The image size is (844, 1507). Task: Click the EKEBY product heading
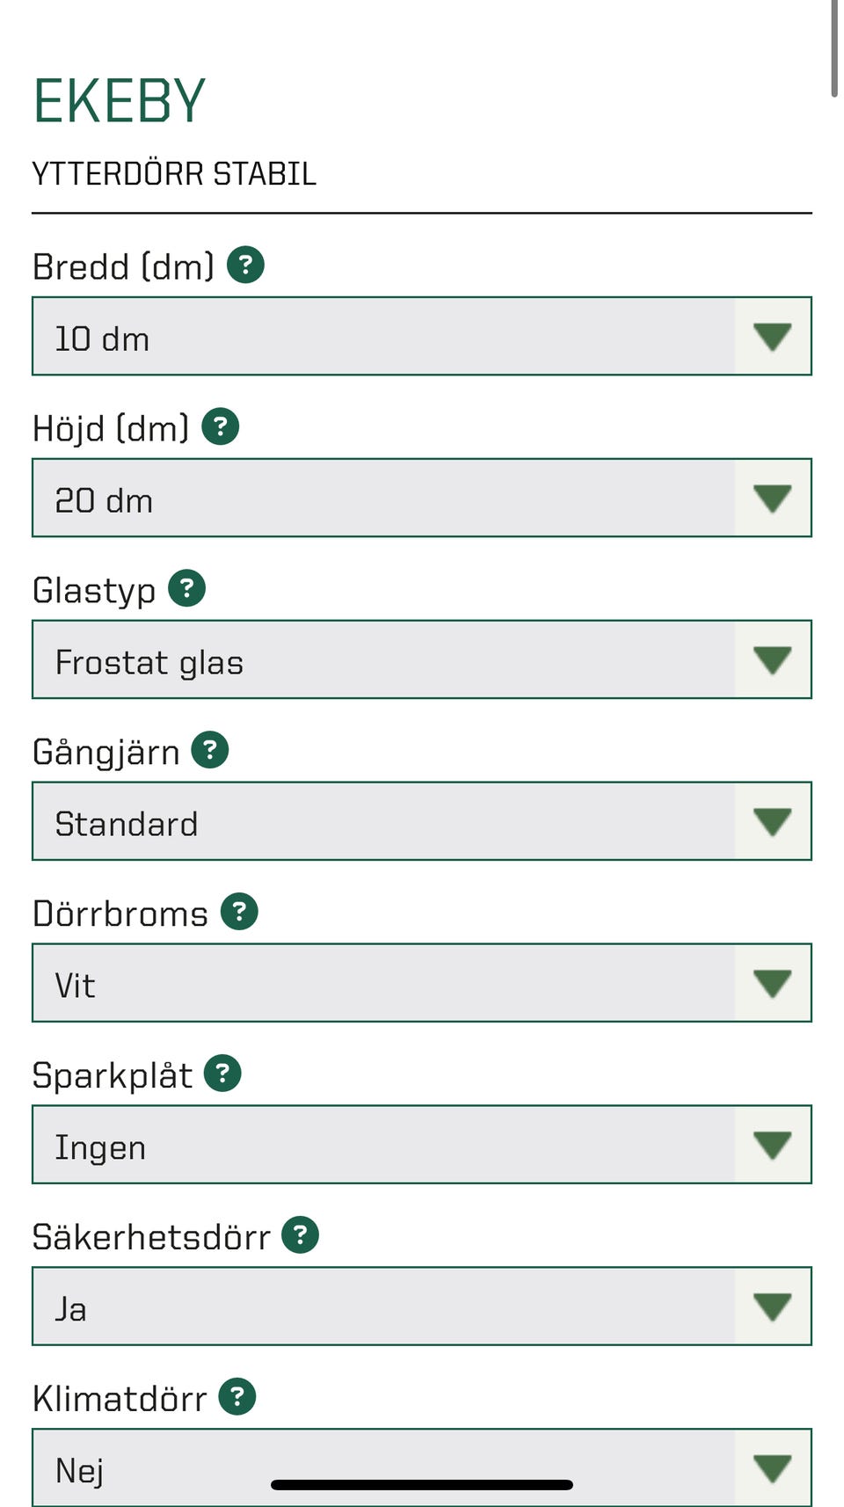[x=120, y=101]
